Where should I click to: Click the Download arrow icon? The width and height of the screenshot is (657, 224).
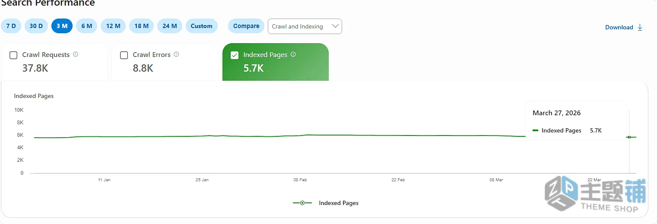(640, 27)
